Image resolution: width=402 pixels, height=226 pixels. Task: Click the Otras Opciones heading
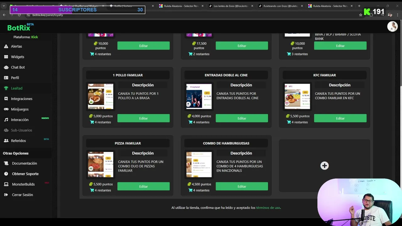pos(16,153)
